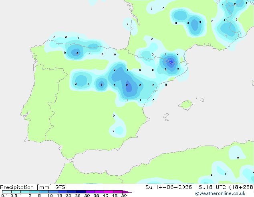The width and height of the screenshot is (254, 197).
Task: Click the 0.1–0.5 mm legend color swatch
Action: coord(7,192)
